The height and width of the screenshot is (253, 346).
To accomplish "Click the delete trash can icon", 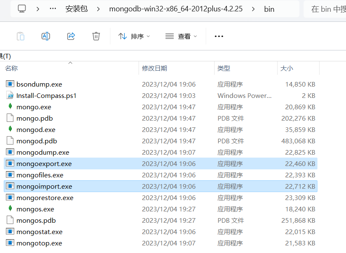I will (x=96, y=36).
